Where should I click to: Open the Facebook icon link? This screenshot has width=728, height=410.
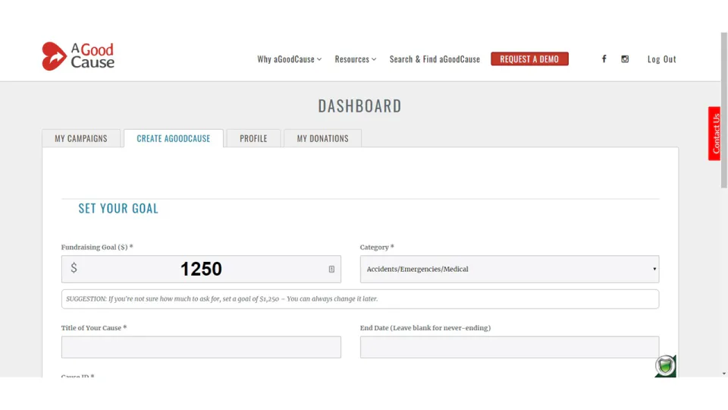pos(604,59)
